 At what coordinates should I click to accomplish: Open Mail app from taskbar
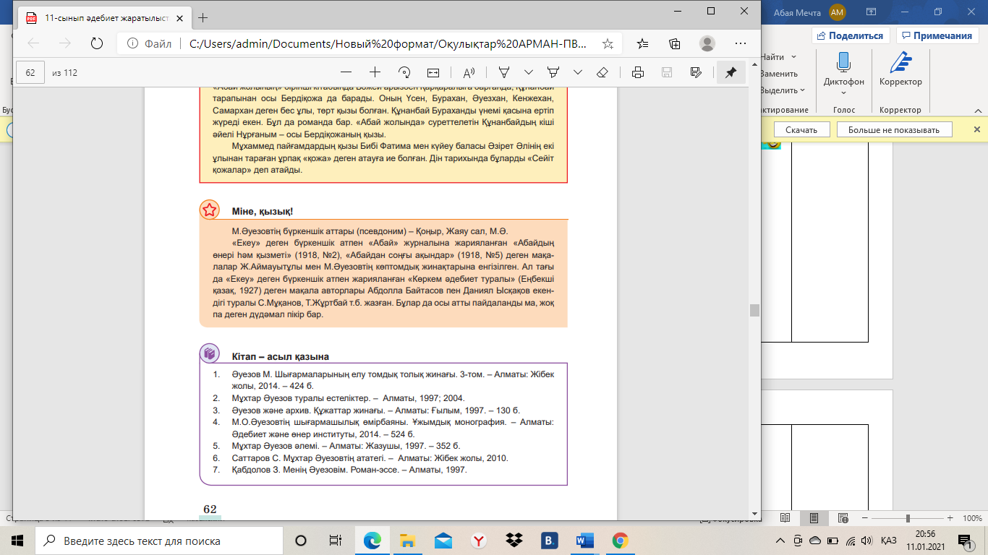click(443, 541)
